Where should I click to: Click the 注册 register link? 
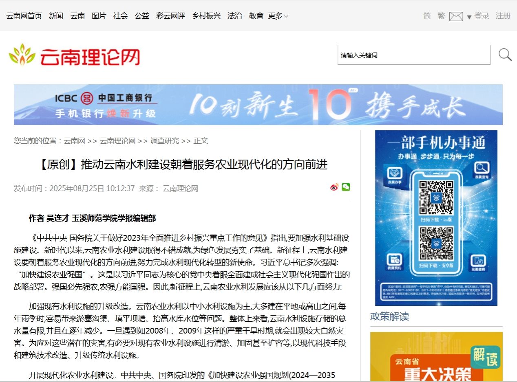503,16
